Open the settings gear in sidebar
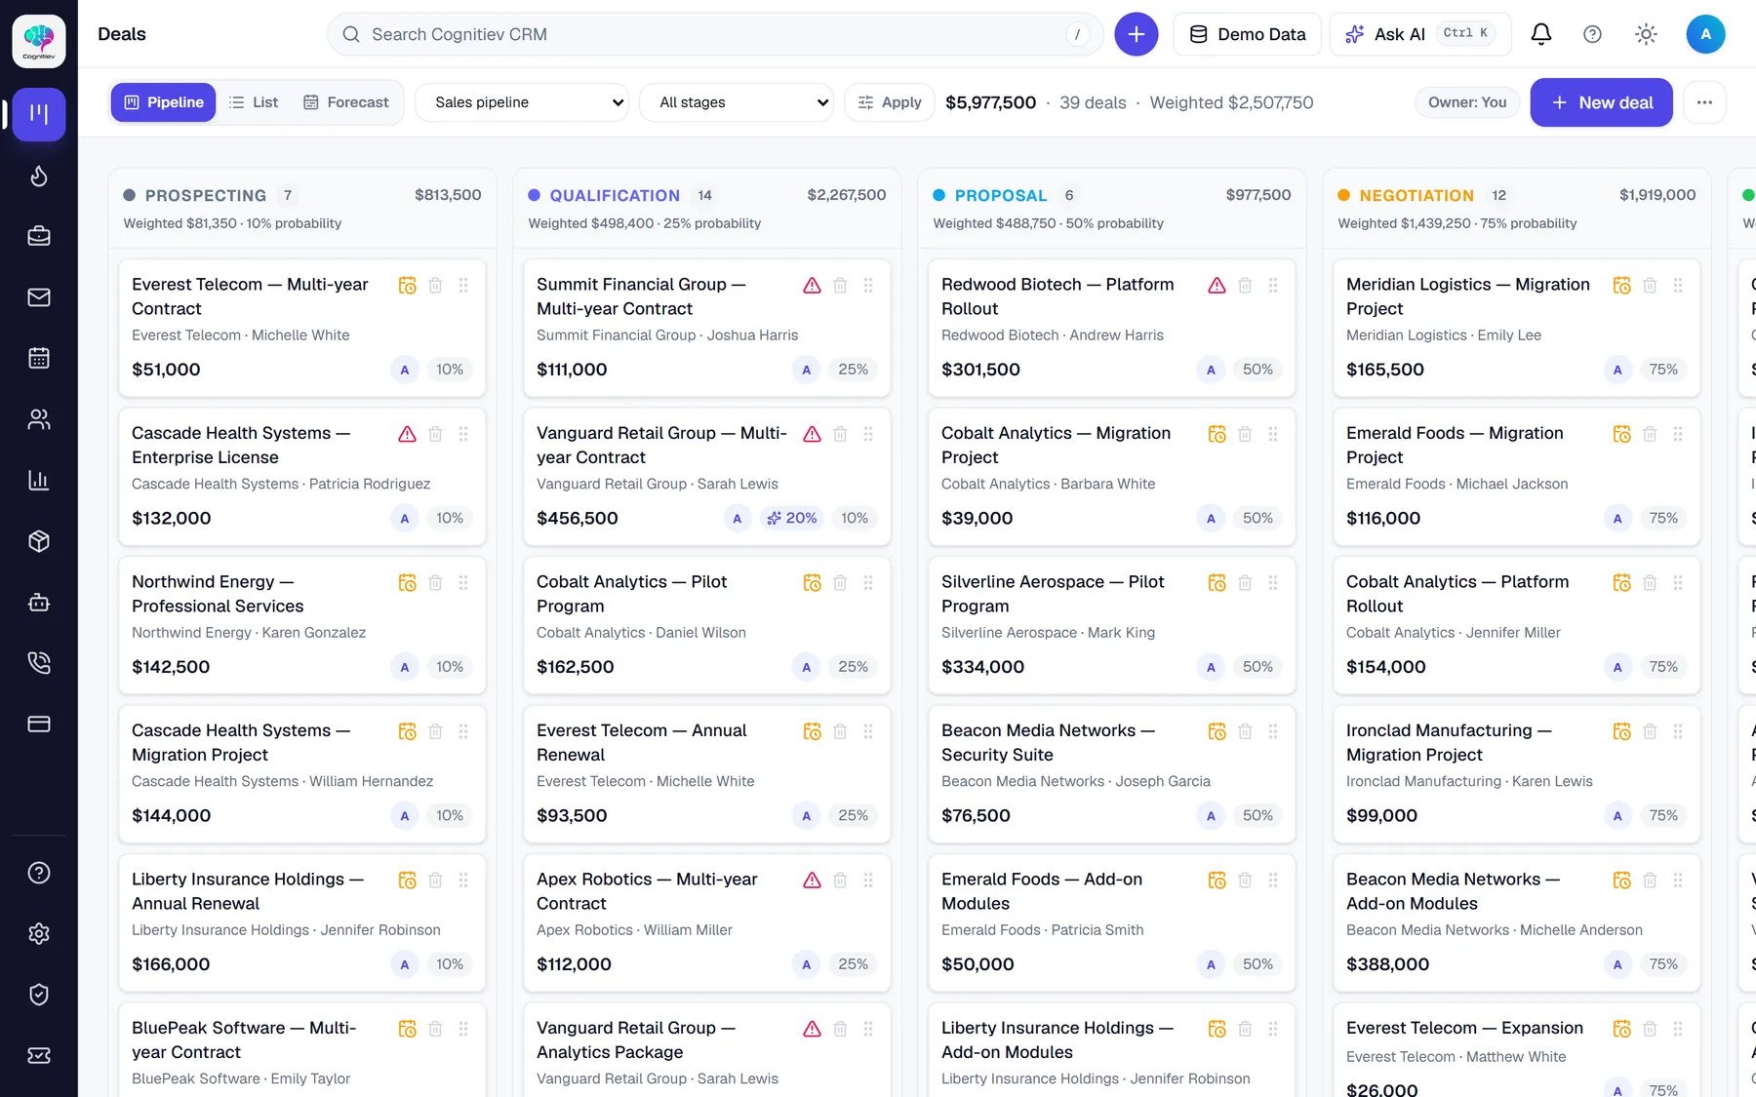Screen dimensions: 1756x1097 (39, 933)
